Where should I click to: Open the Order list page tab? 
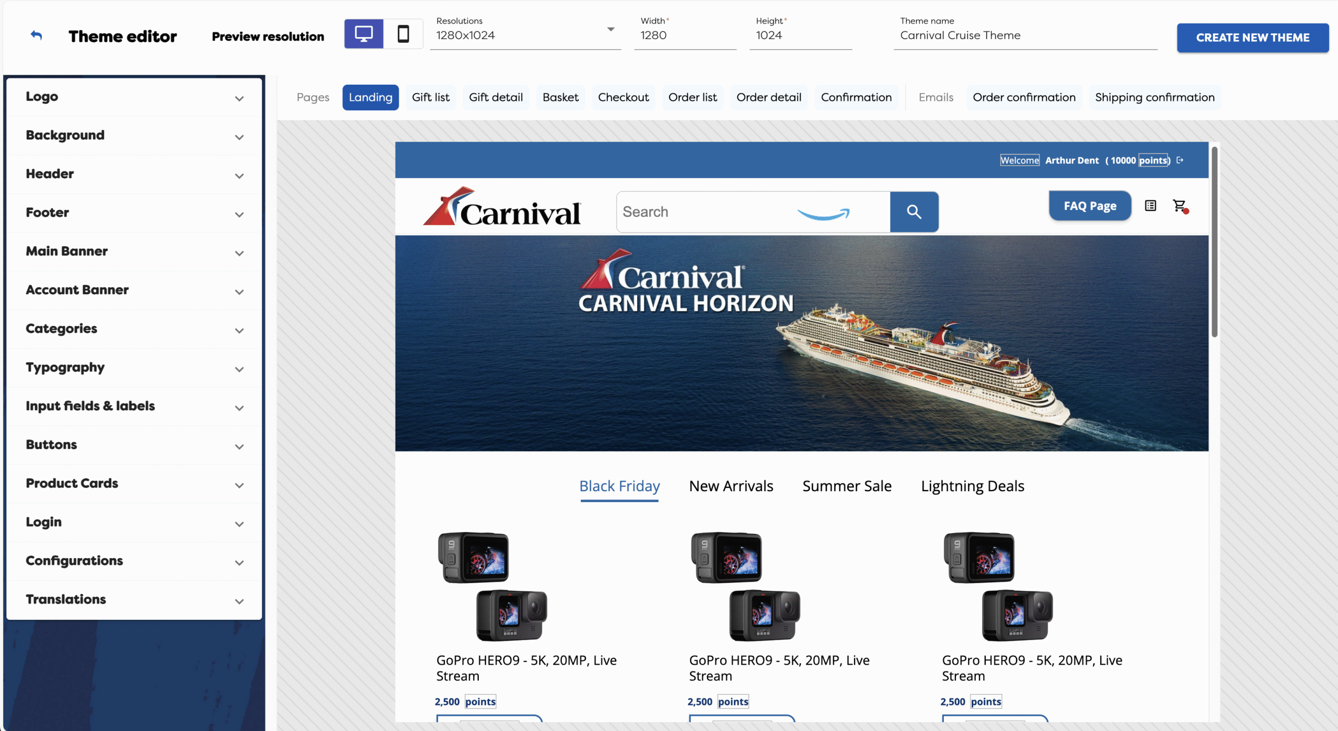pos(693,97)
